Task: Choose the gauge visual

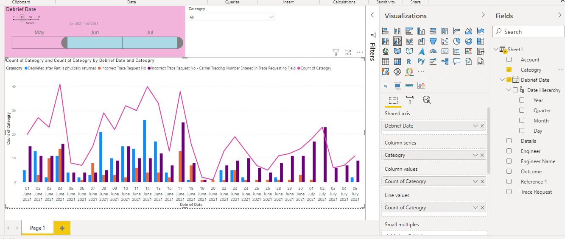Action: (x=433, y=51)
